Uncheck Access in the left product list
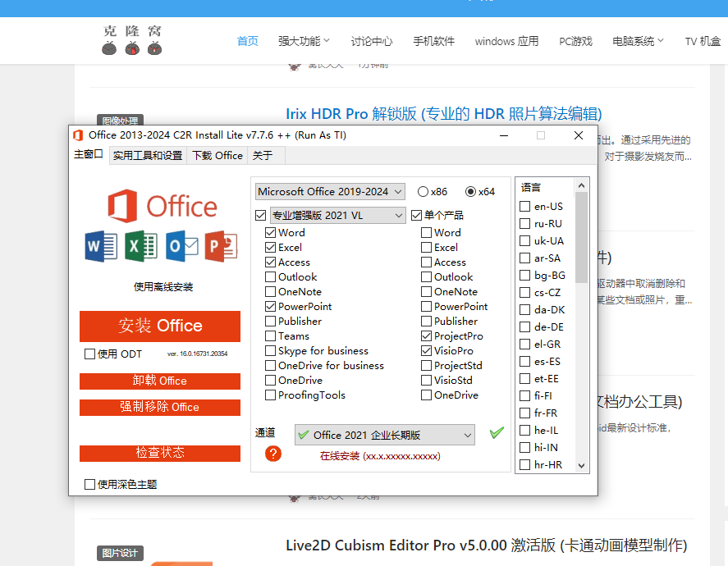The width and height of the screenshot is (728, 566). tap(270, 262)
